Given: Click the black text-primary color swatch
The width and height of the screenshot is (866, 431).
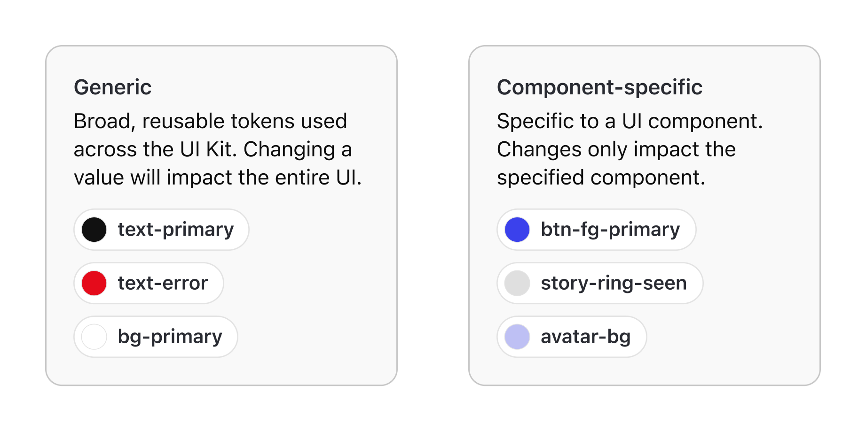Looking at the screenshot, I should pyautogui.click(x=94, y=230).
